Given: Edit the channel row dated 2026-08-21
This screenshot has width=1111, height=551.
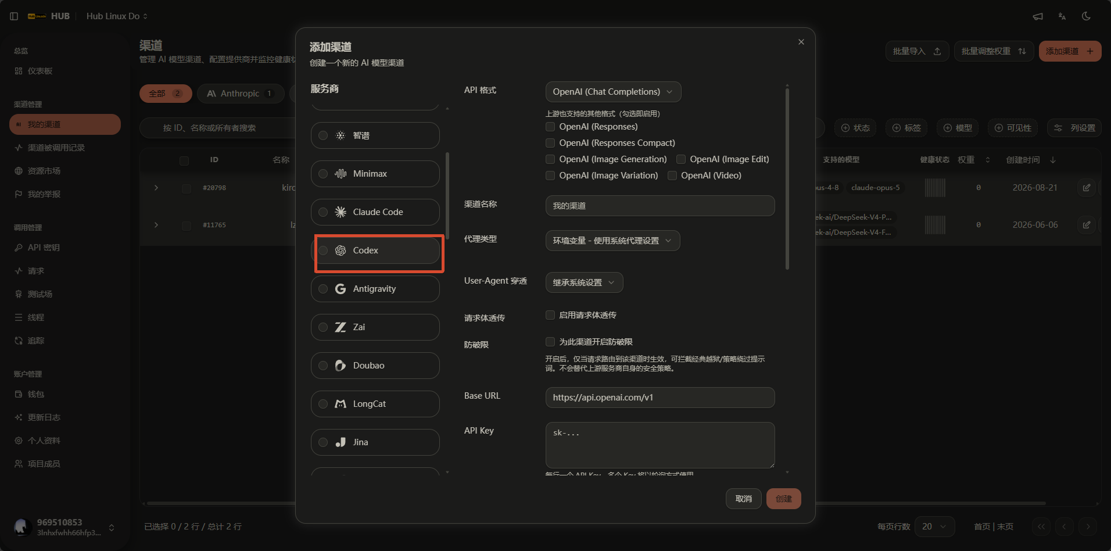Looking at the screenshot, I should point(1087,188).
